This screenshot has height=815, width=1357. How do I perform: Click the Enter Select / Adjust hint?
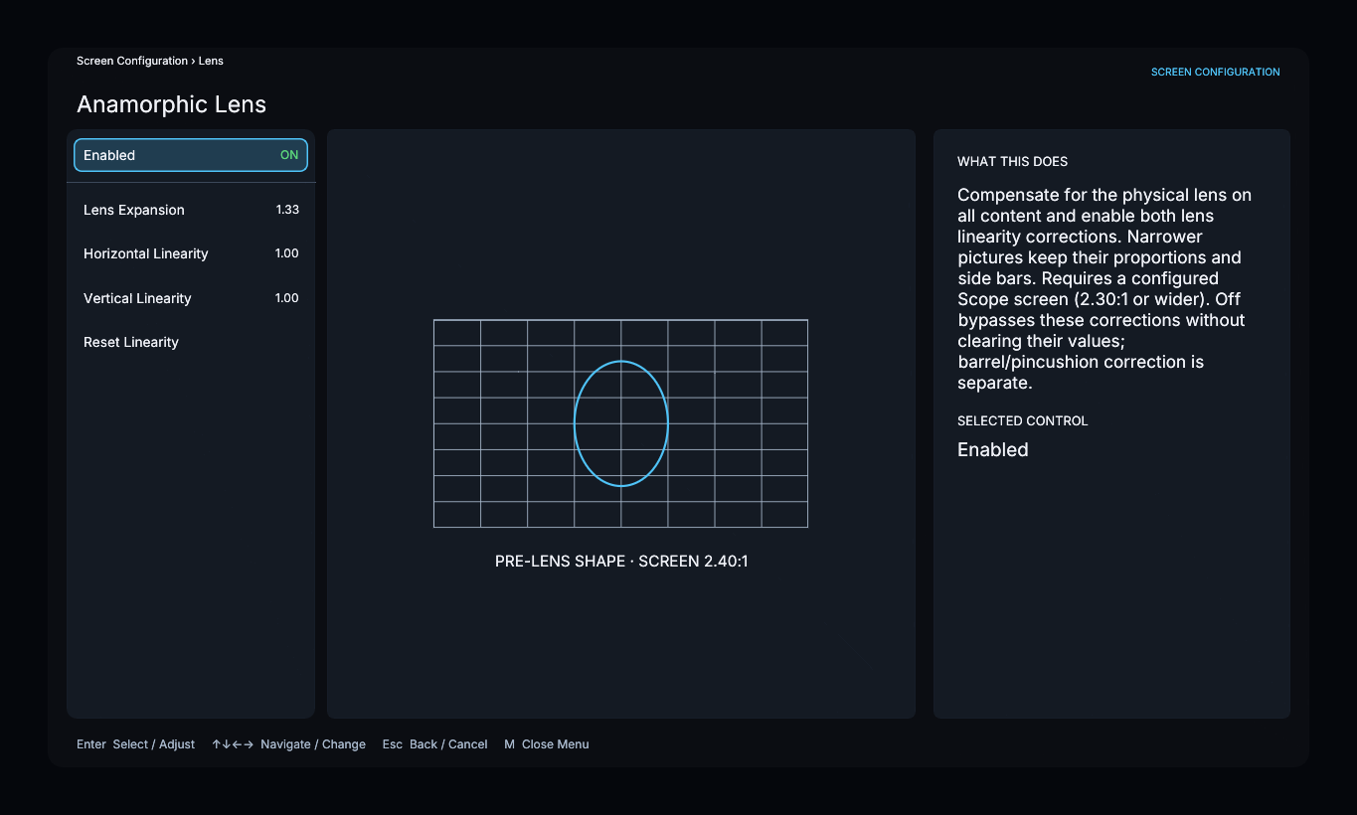[135, 744]
